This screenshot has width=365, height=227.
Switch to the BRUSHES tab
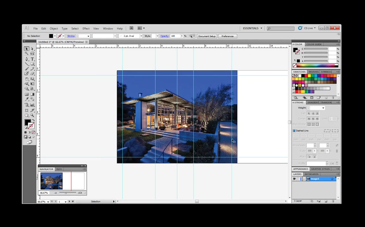coord(313,72)
